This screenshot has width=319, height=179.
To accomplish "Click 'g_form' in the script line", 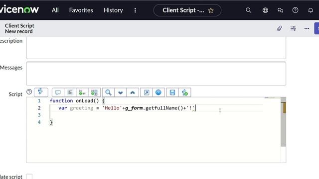I will [134, 108].
